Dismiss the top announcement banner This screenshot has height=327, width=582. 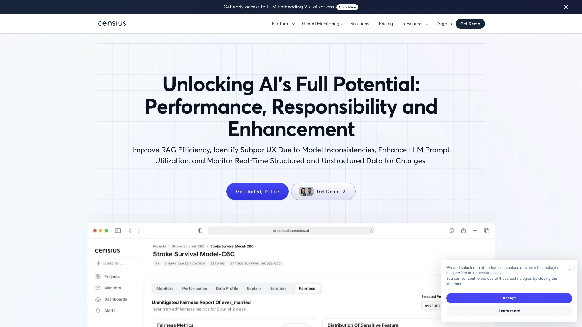567,7
